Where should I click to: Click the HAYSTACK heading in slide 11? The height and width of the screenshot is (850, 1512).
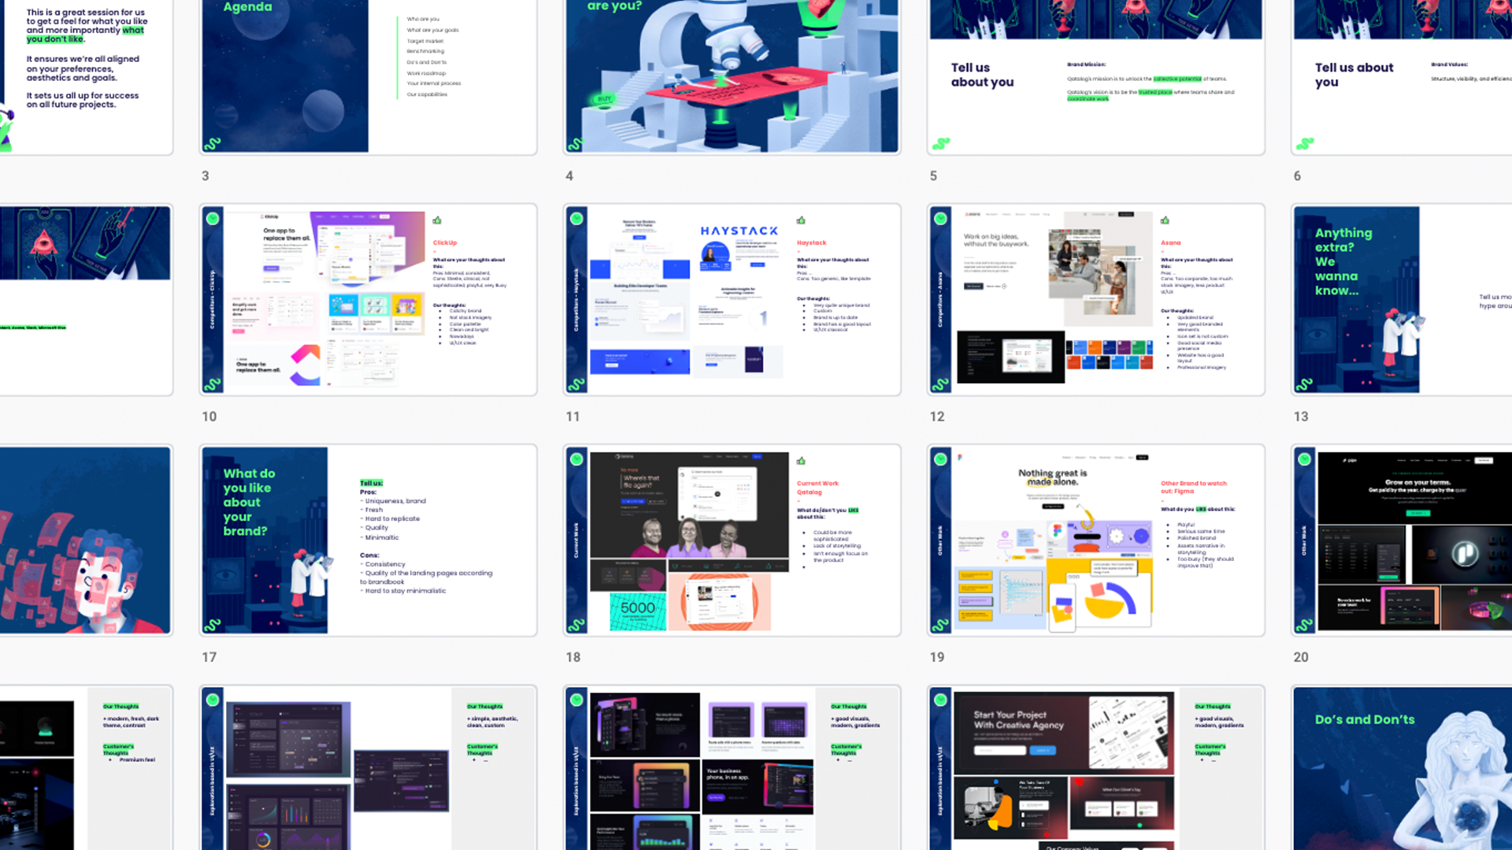[739, 231]
